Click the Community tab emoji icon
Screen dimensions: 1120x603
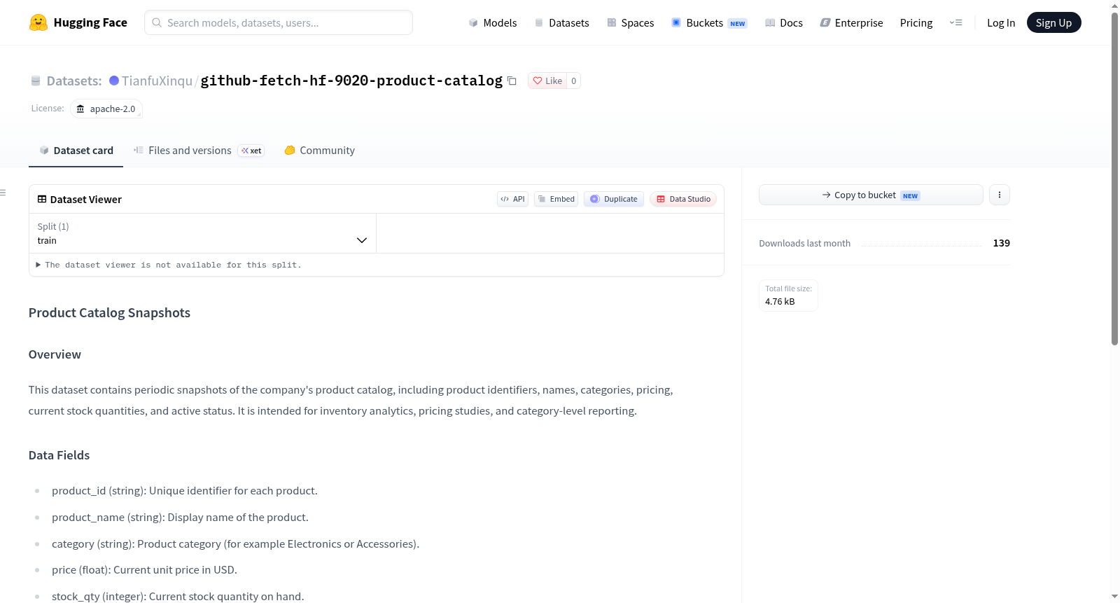tap(290, 150)
